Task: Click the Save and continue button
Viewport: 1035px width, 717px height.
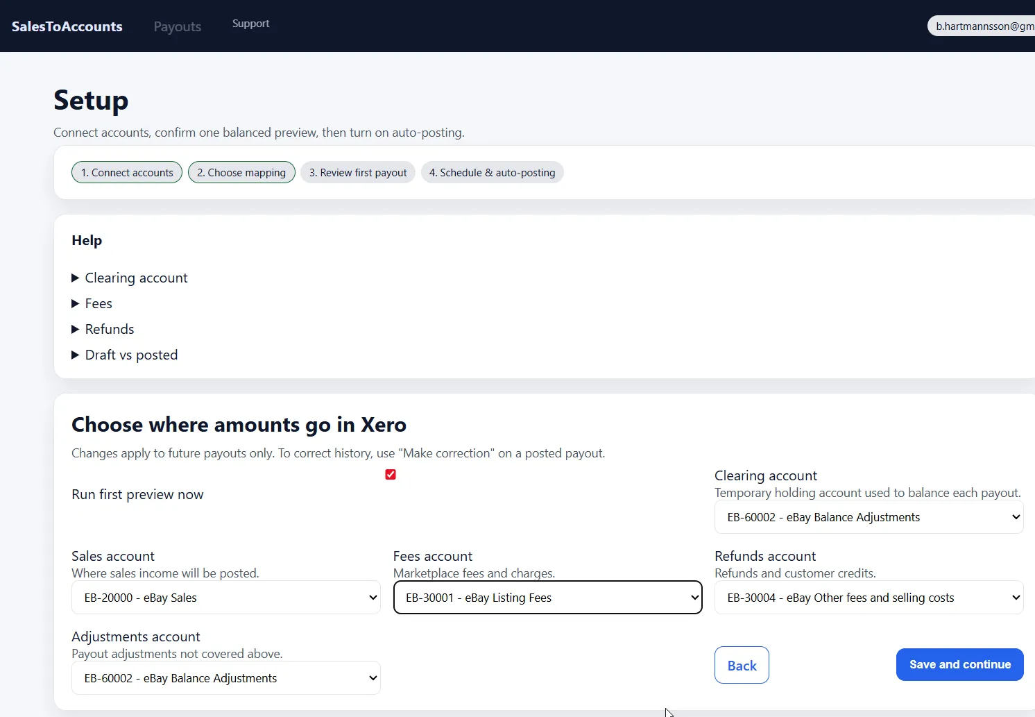Action: click(959, 664)
